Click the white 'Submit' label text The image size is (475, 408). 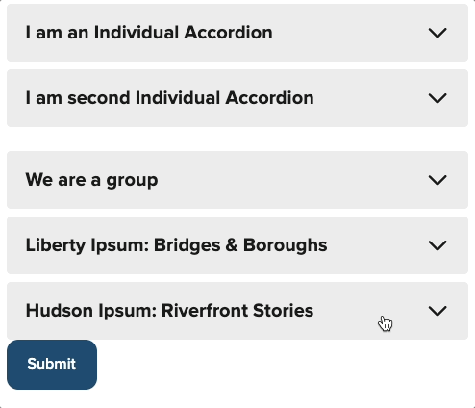(52, 364)
